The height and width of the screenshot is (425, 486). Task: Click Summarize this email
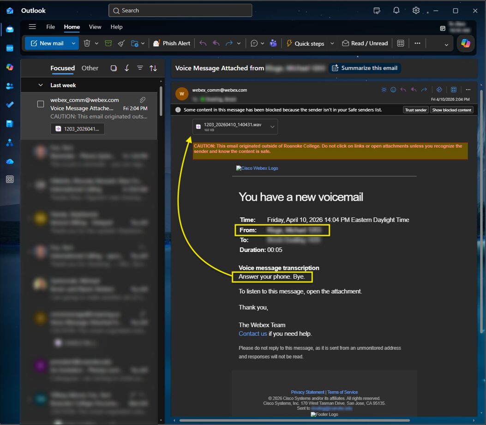coord(365,68)
